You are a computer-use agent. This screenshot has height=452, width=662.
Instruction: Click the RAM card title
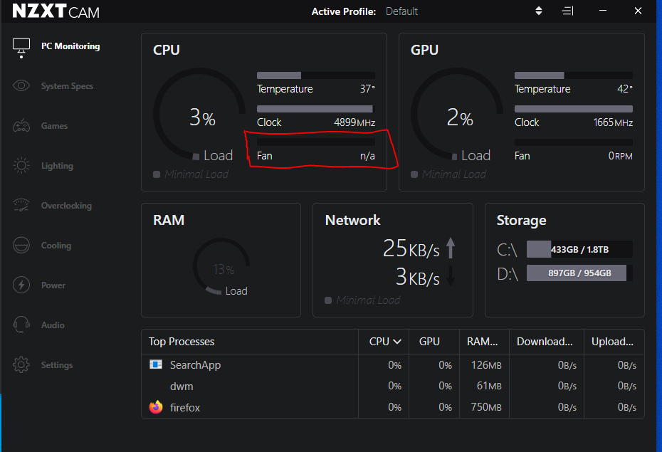[169, 220]
